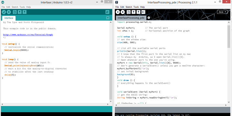Open the Processing File menu
This screenshot has width=232, height=116.
[117, 7]
